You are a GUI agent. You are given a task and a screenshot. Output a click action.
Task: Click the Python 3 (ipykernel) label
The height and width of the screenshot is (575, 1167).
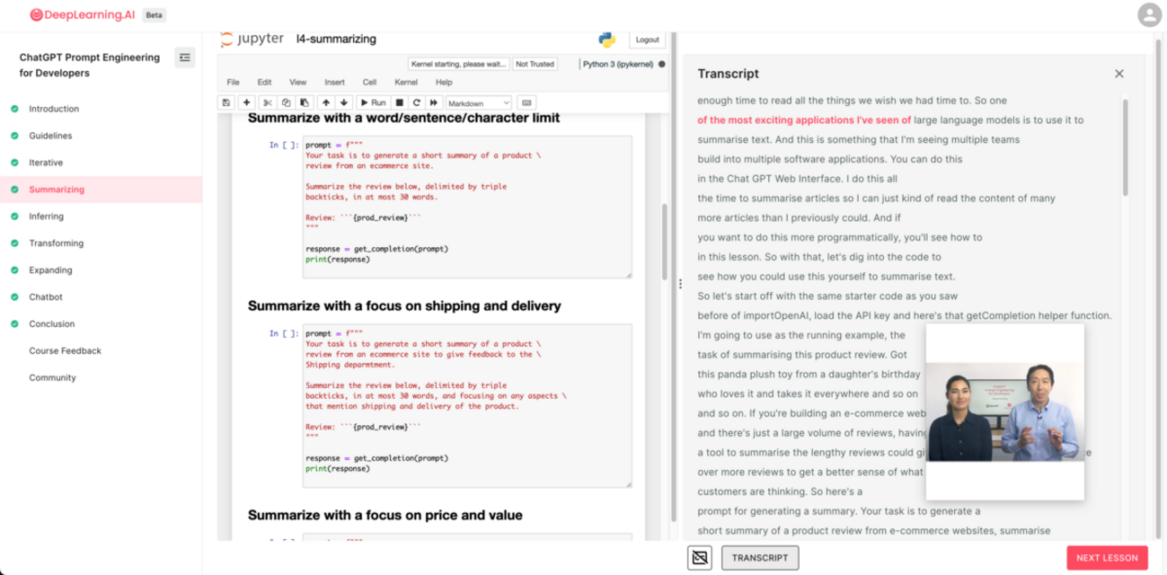(618, 64)
